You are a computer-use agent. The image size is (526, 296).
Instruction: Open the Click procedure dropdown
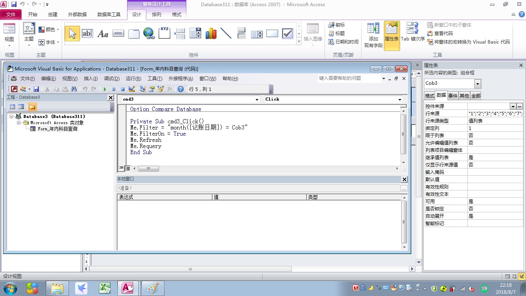[400, 99]
